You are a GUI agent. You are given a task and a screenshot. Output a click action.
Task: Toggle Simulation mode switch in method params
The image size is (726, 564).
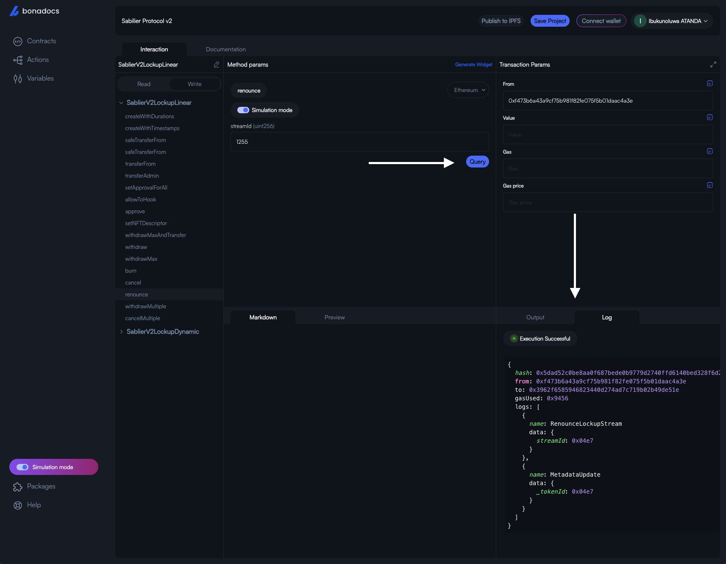[x=243, y=110]
